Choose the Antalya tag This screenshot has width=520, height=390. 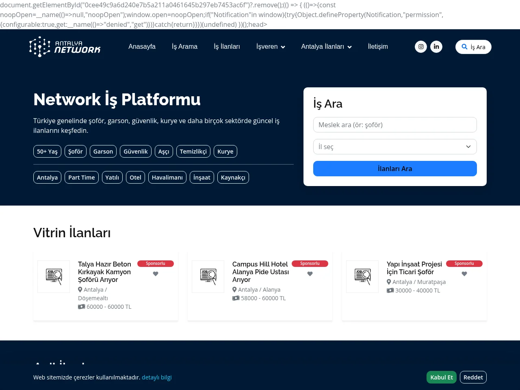(47, 178)
